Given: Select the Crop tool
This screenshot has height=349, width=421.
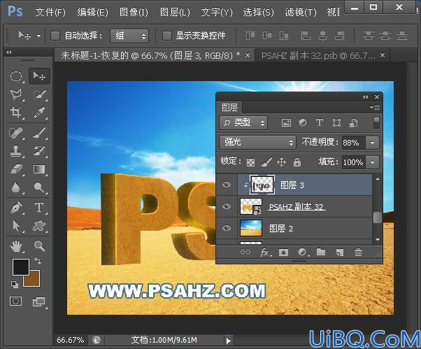Looking at the screenshot, I should coord(16,113).
